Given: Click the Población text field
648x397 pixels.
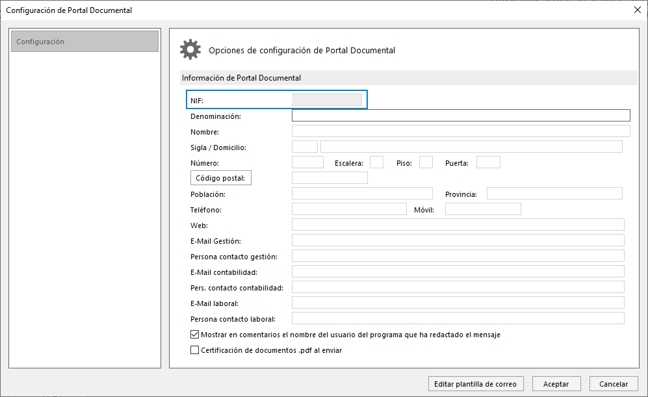Looking at the screenshot, I should [x=362, y=194].
